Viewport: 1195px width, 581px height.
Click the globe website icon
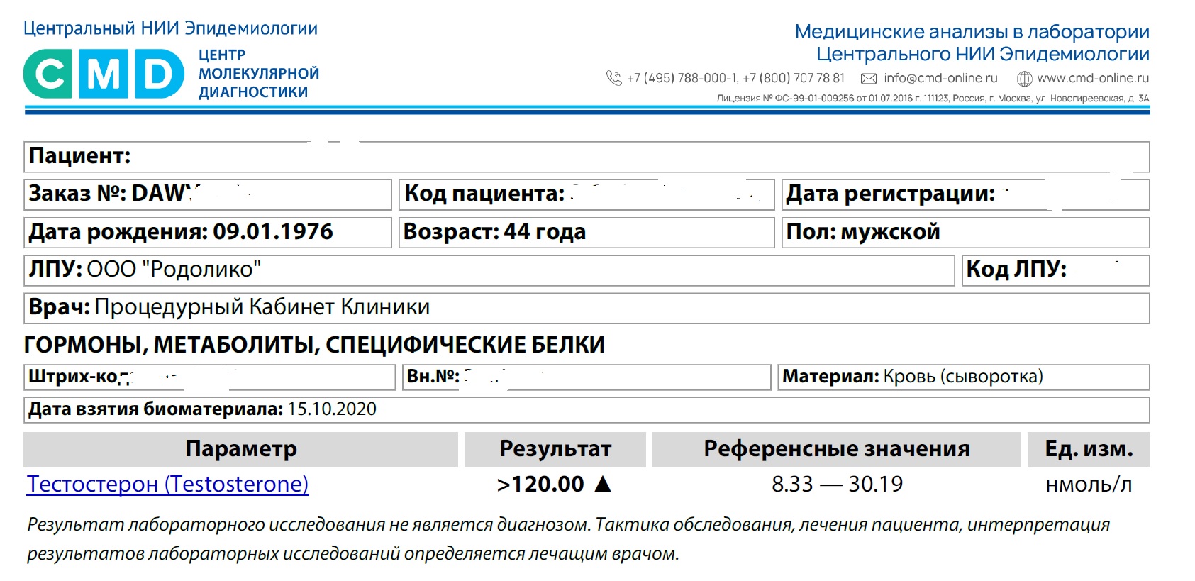coord(1024,79)
